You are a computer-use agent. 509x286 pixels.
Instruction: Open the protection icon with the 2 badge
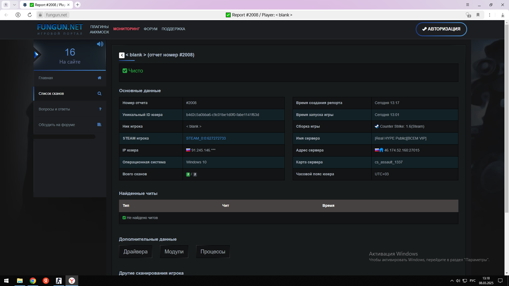[468, 15]
